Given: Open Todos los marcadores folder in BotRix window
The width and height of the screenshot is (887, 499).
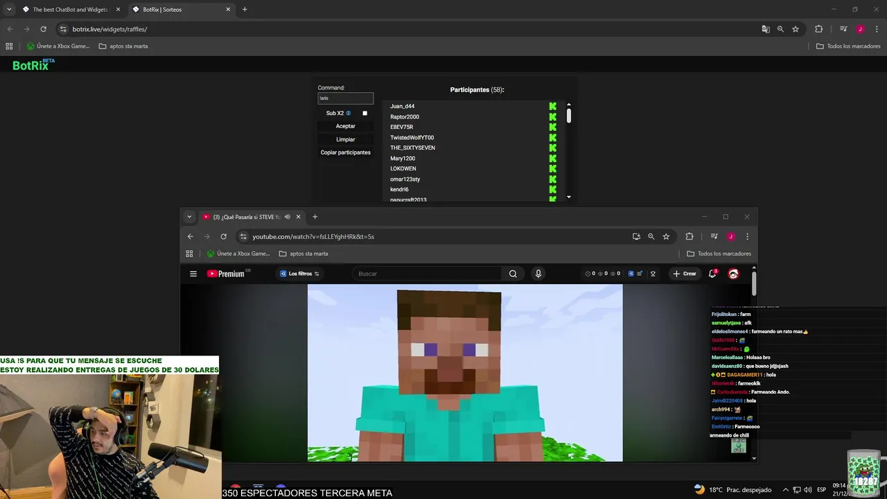Looking at the screenshot, I should click(x=848, y=46).
